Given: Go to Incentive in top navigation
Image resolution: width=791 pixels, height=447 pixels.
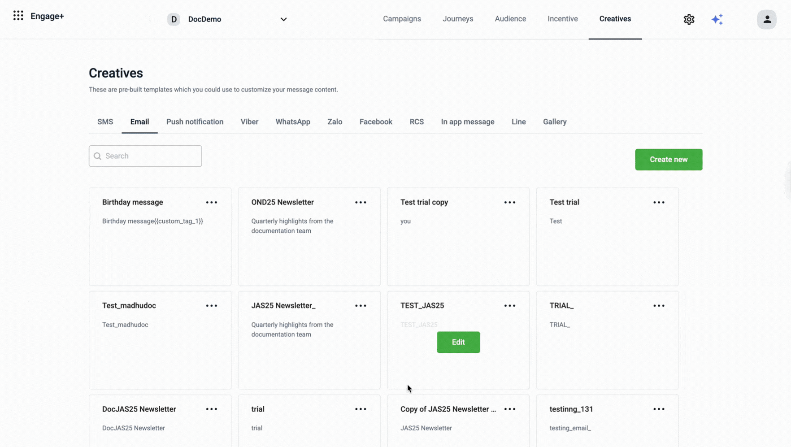Looking at the screenshot, I should [x=562, y=19].
